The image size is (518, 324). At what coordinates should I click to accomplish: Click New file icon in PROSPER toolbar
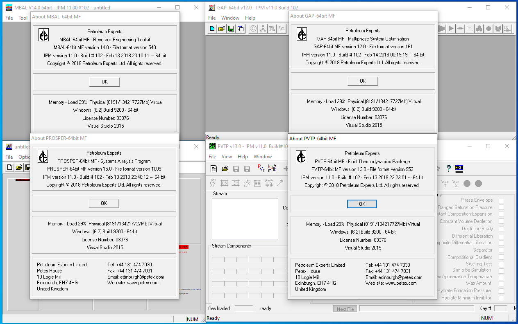[x=10, y=167]
